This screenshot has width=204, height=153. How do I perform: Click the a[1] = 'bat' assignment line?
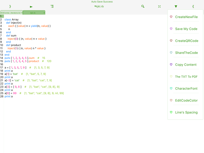click(x=11, y=74)
